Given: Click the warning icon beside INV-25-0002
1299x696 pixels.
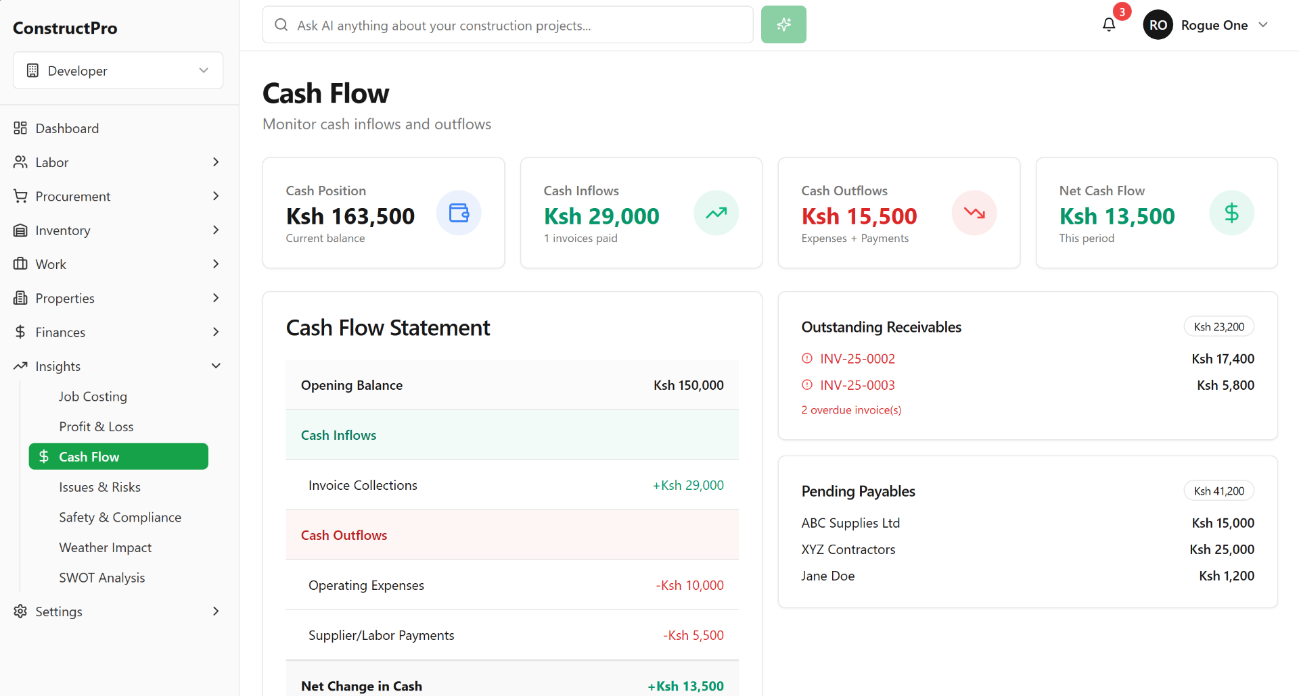Looking at the screenshot, I should pos(807,358).
